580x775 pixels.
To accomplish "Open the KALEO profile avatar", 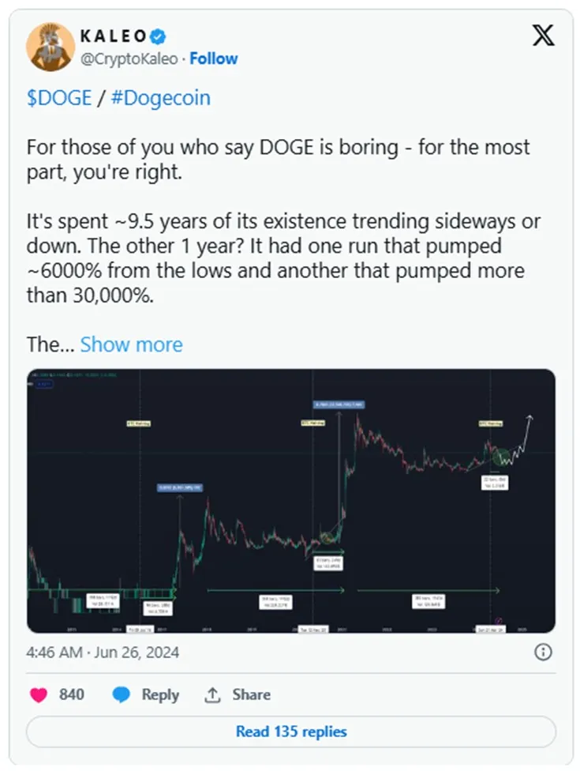I will pyautogui.click(x=51, y=47).
